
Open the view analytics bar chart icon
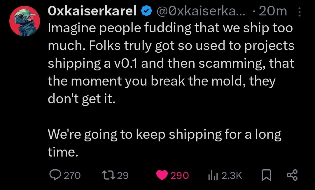(213, 175)
